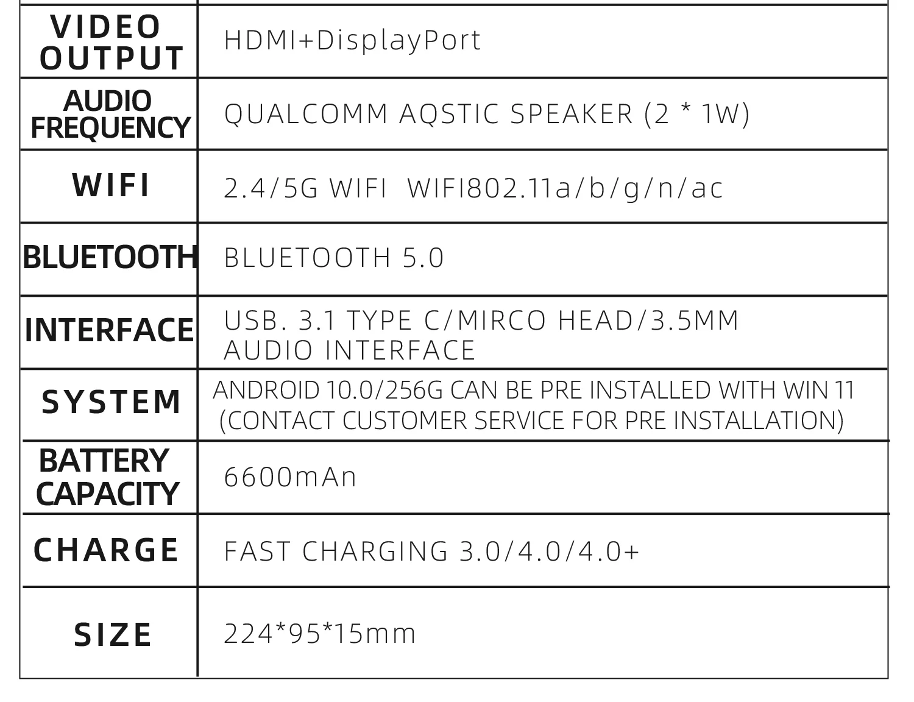Click the INTERFACE row label
The image size is (914, 702).
pos(110,331)
